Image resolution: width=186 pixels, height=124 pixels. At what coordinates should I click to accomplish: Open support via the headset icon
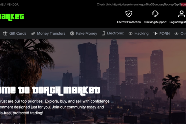click(155, 14)
